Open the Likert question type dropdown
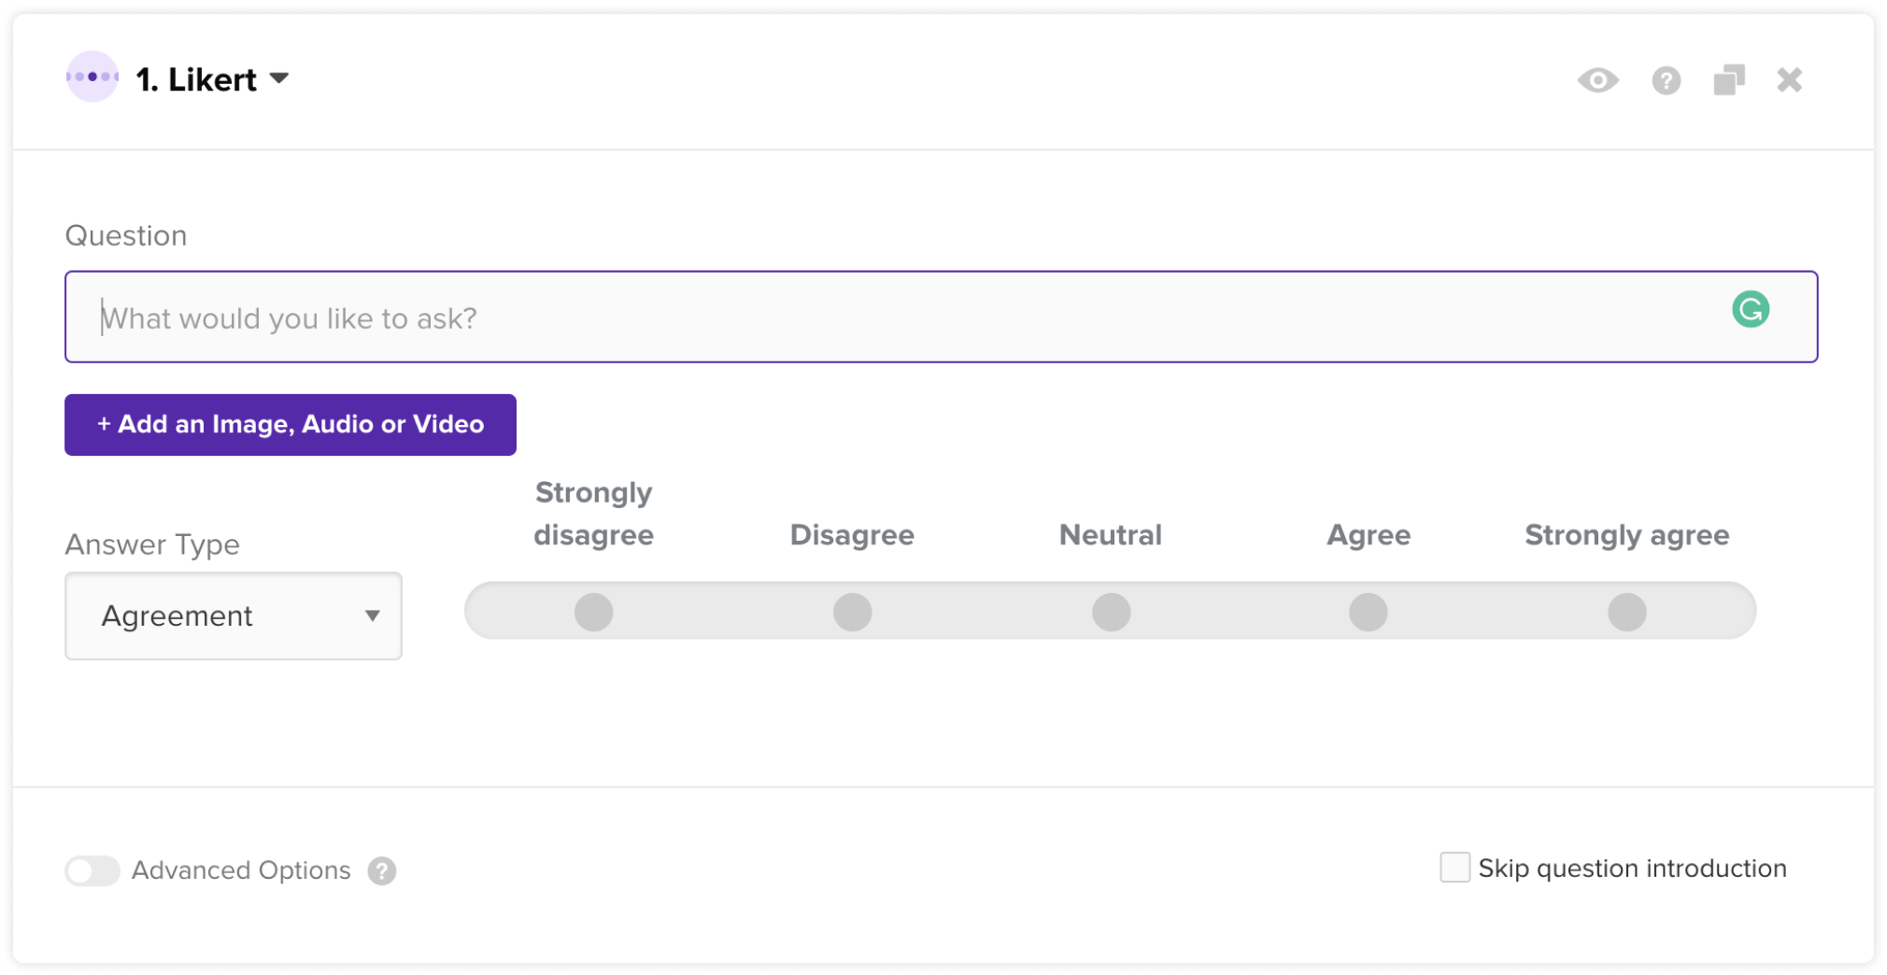The width and height of the screenshot is (1887, 975). pos(279,78)
